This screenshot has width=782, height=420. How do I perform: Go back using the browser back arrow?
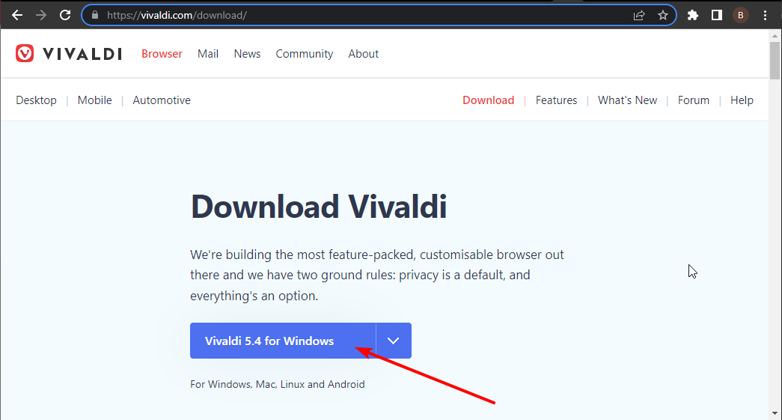point(17,15)
